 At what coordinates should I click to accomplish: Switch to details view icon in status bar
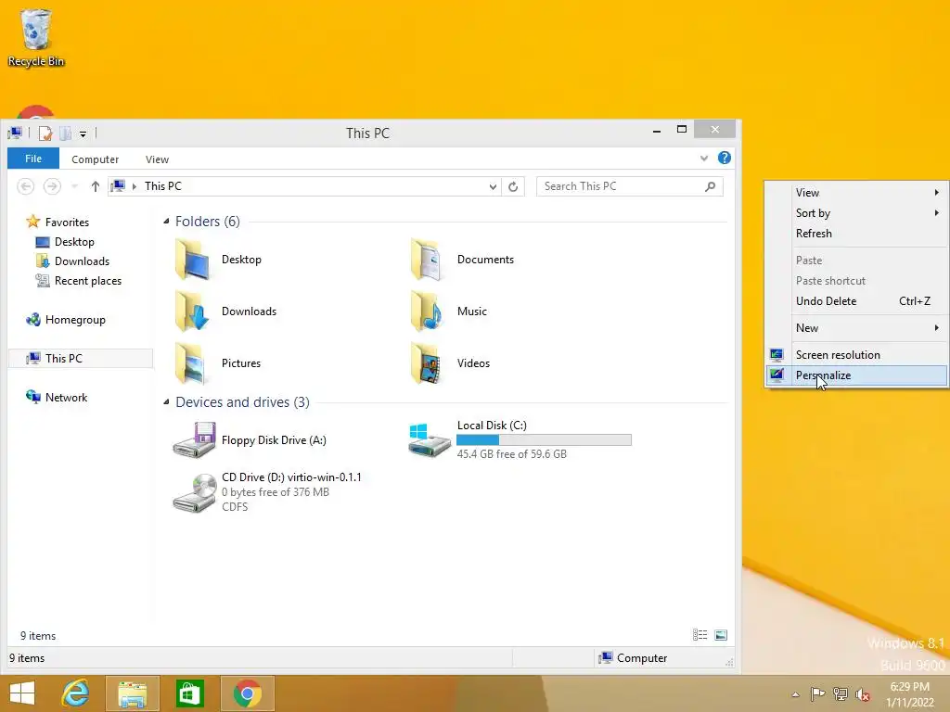click(700, 634)
